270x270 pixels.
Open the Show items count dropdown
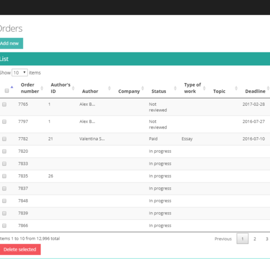click(x=19, y=73)
